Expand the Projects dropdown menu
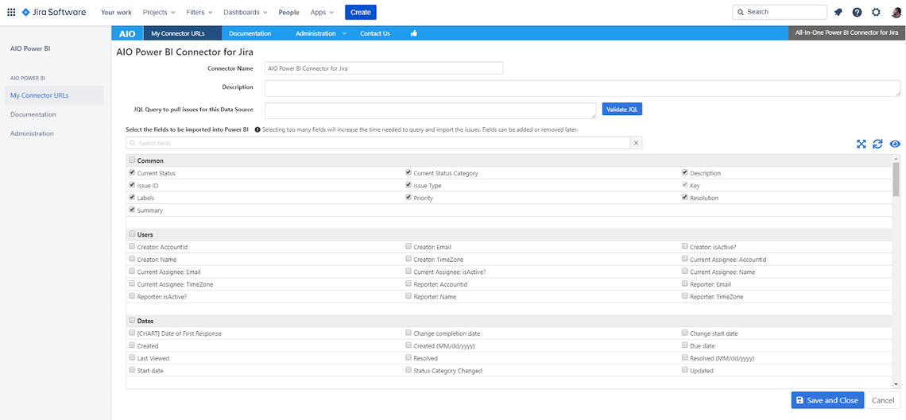The image size is (906, 420). coord(160,12)
